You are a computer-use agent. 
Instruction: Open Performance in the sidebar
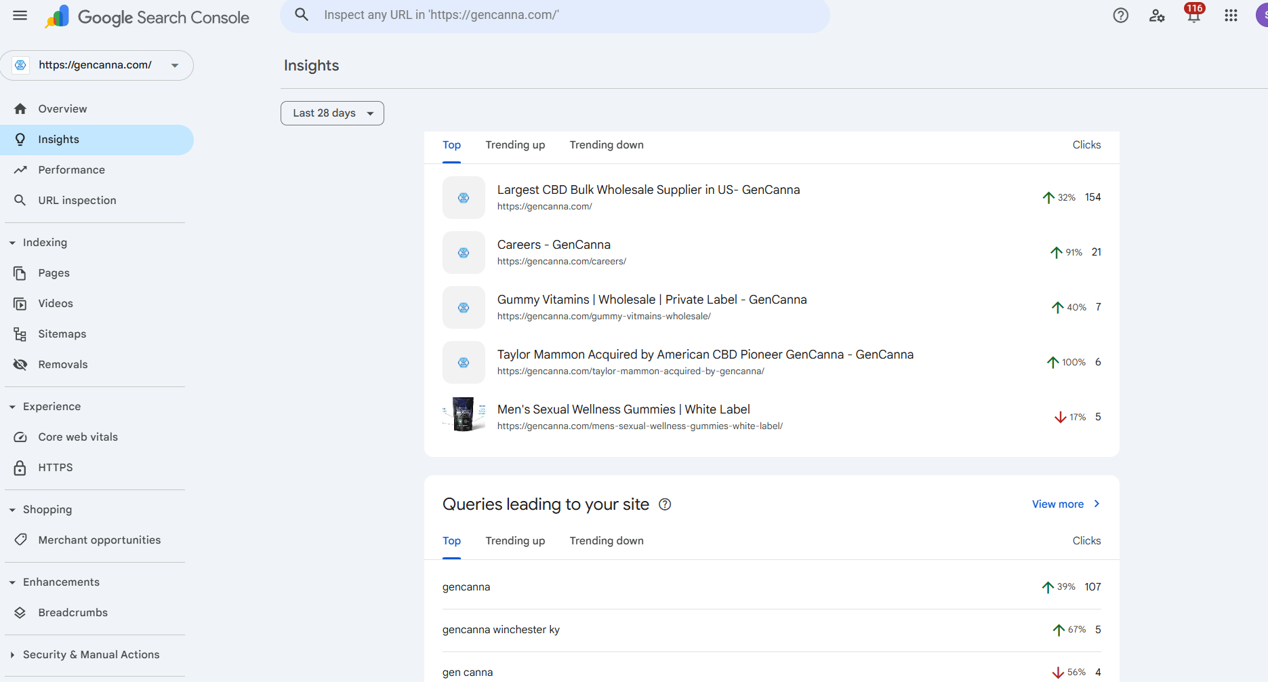coord(71,170)
